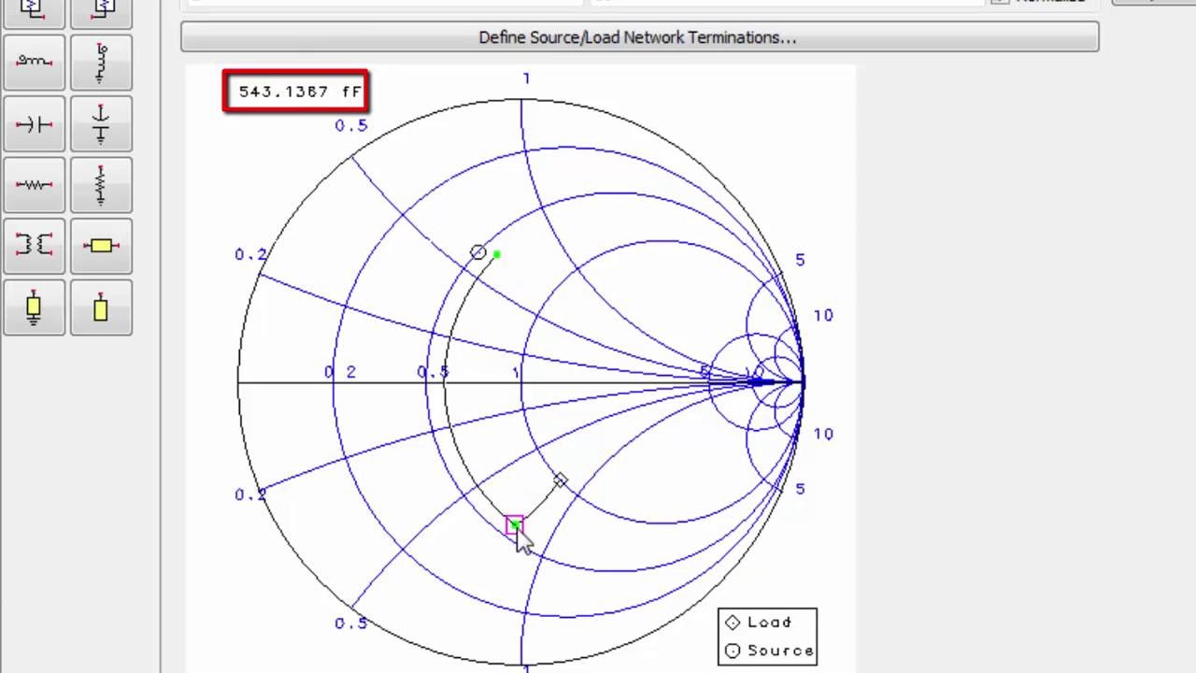
Task: Select the transformer component
Action: (34, 246)
